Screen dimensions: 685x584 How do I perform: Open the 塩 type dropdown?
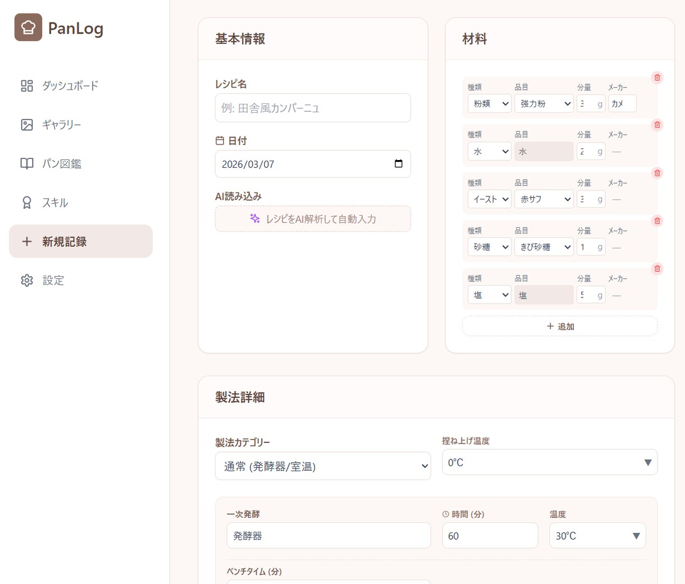pyautogui.click(x=490, y=295)
